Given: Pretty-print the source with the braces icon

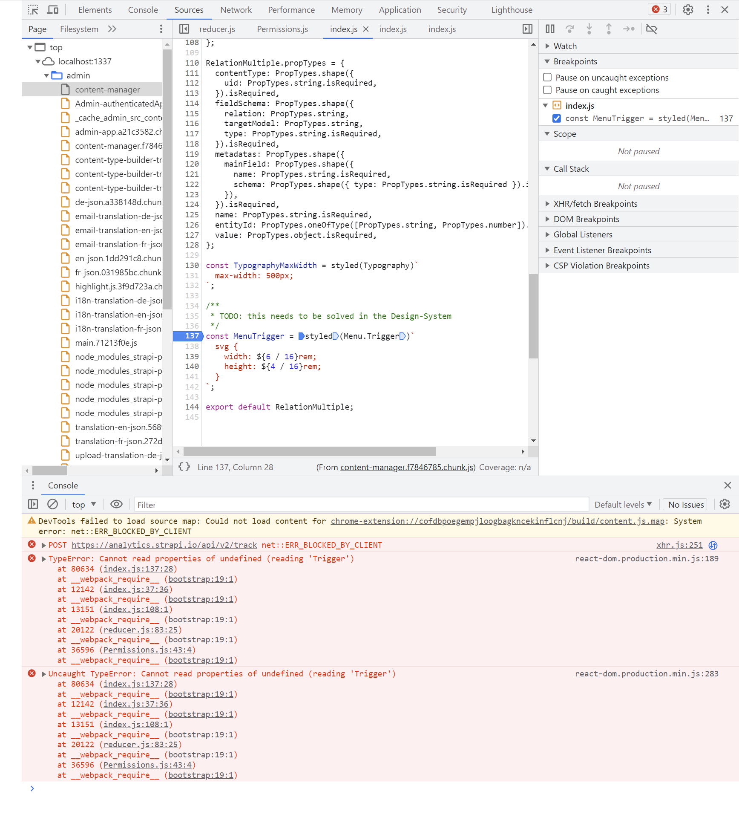Looking at the screenshot, I should 184,467.
